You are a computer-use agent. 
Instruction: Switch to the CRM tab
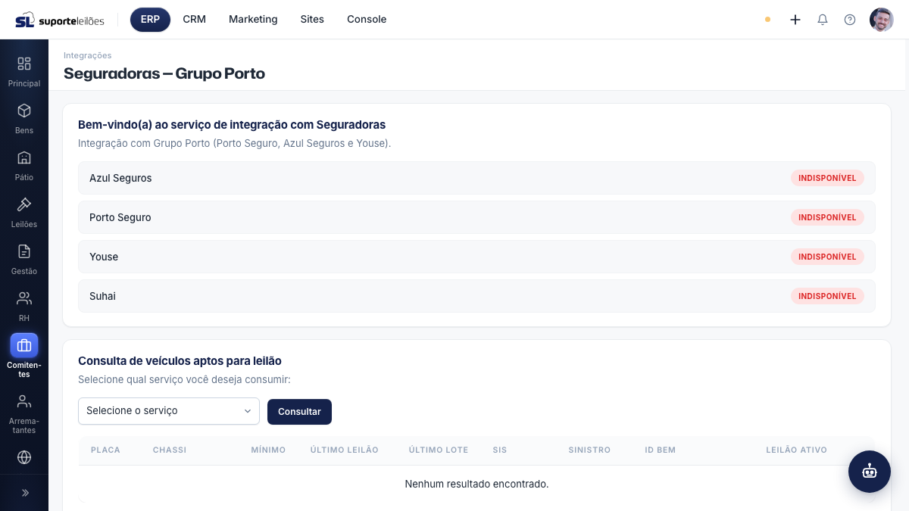click(195, 20)
